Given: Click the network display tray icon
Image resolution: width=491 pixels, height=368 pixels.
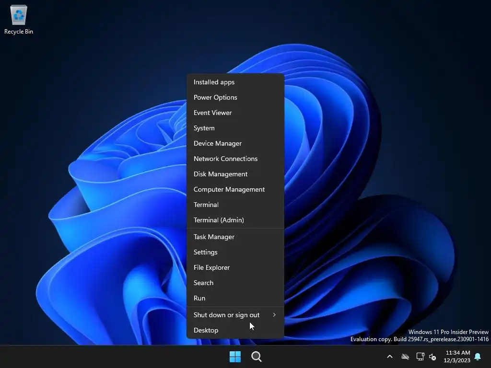Looking at the screenshot, I should (x=420, y=356).
